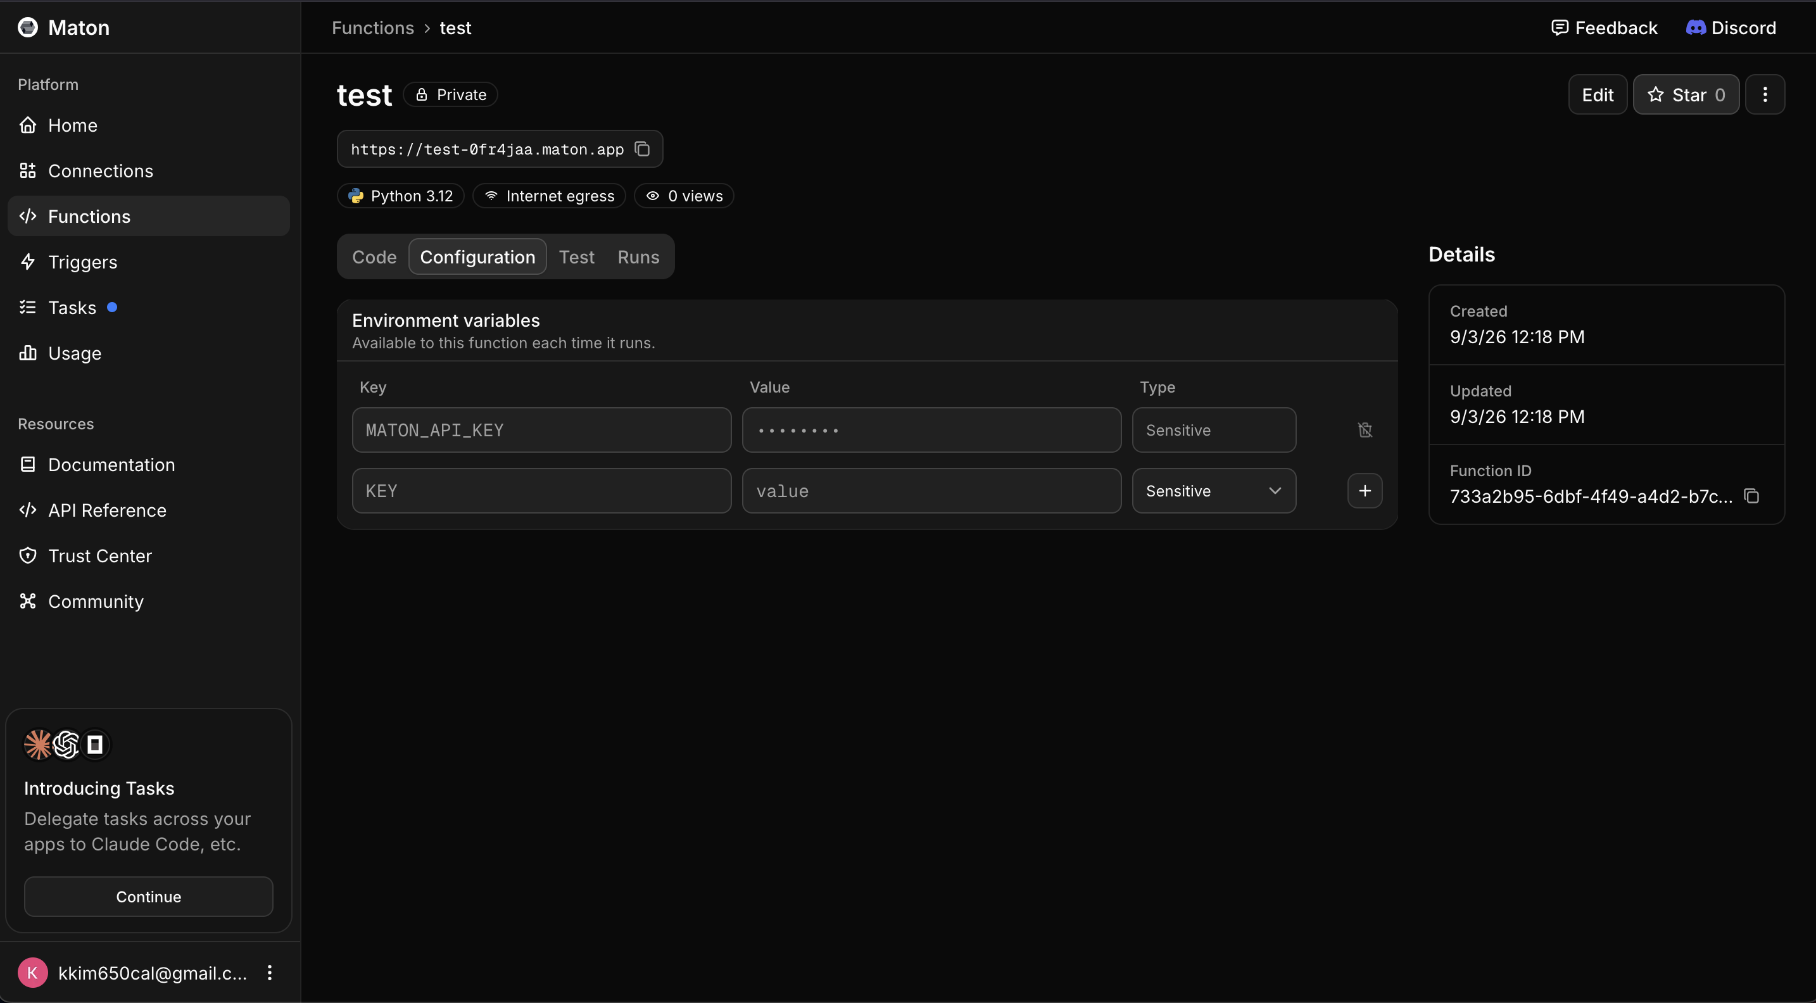Switch to the Runs tab
The image size is (1816, 1003).
click(639, 256)
